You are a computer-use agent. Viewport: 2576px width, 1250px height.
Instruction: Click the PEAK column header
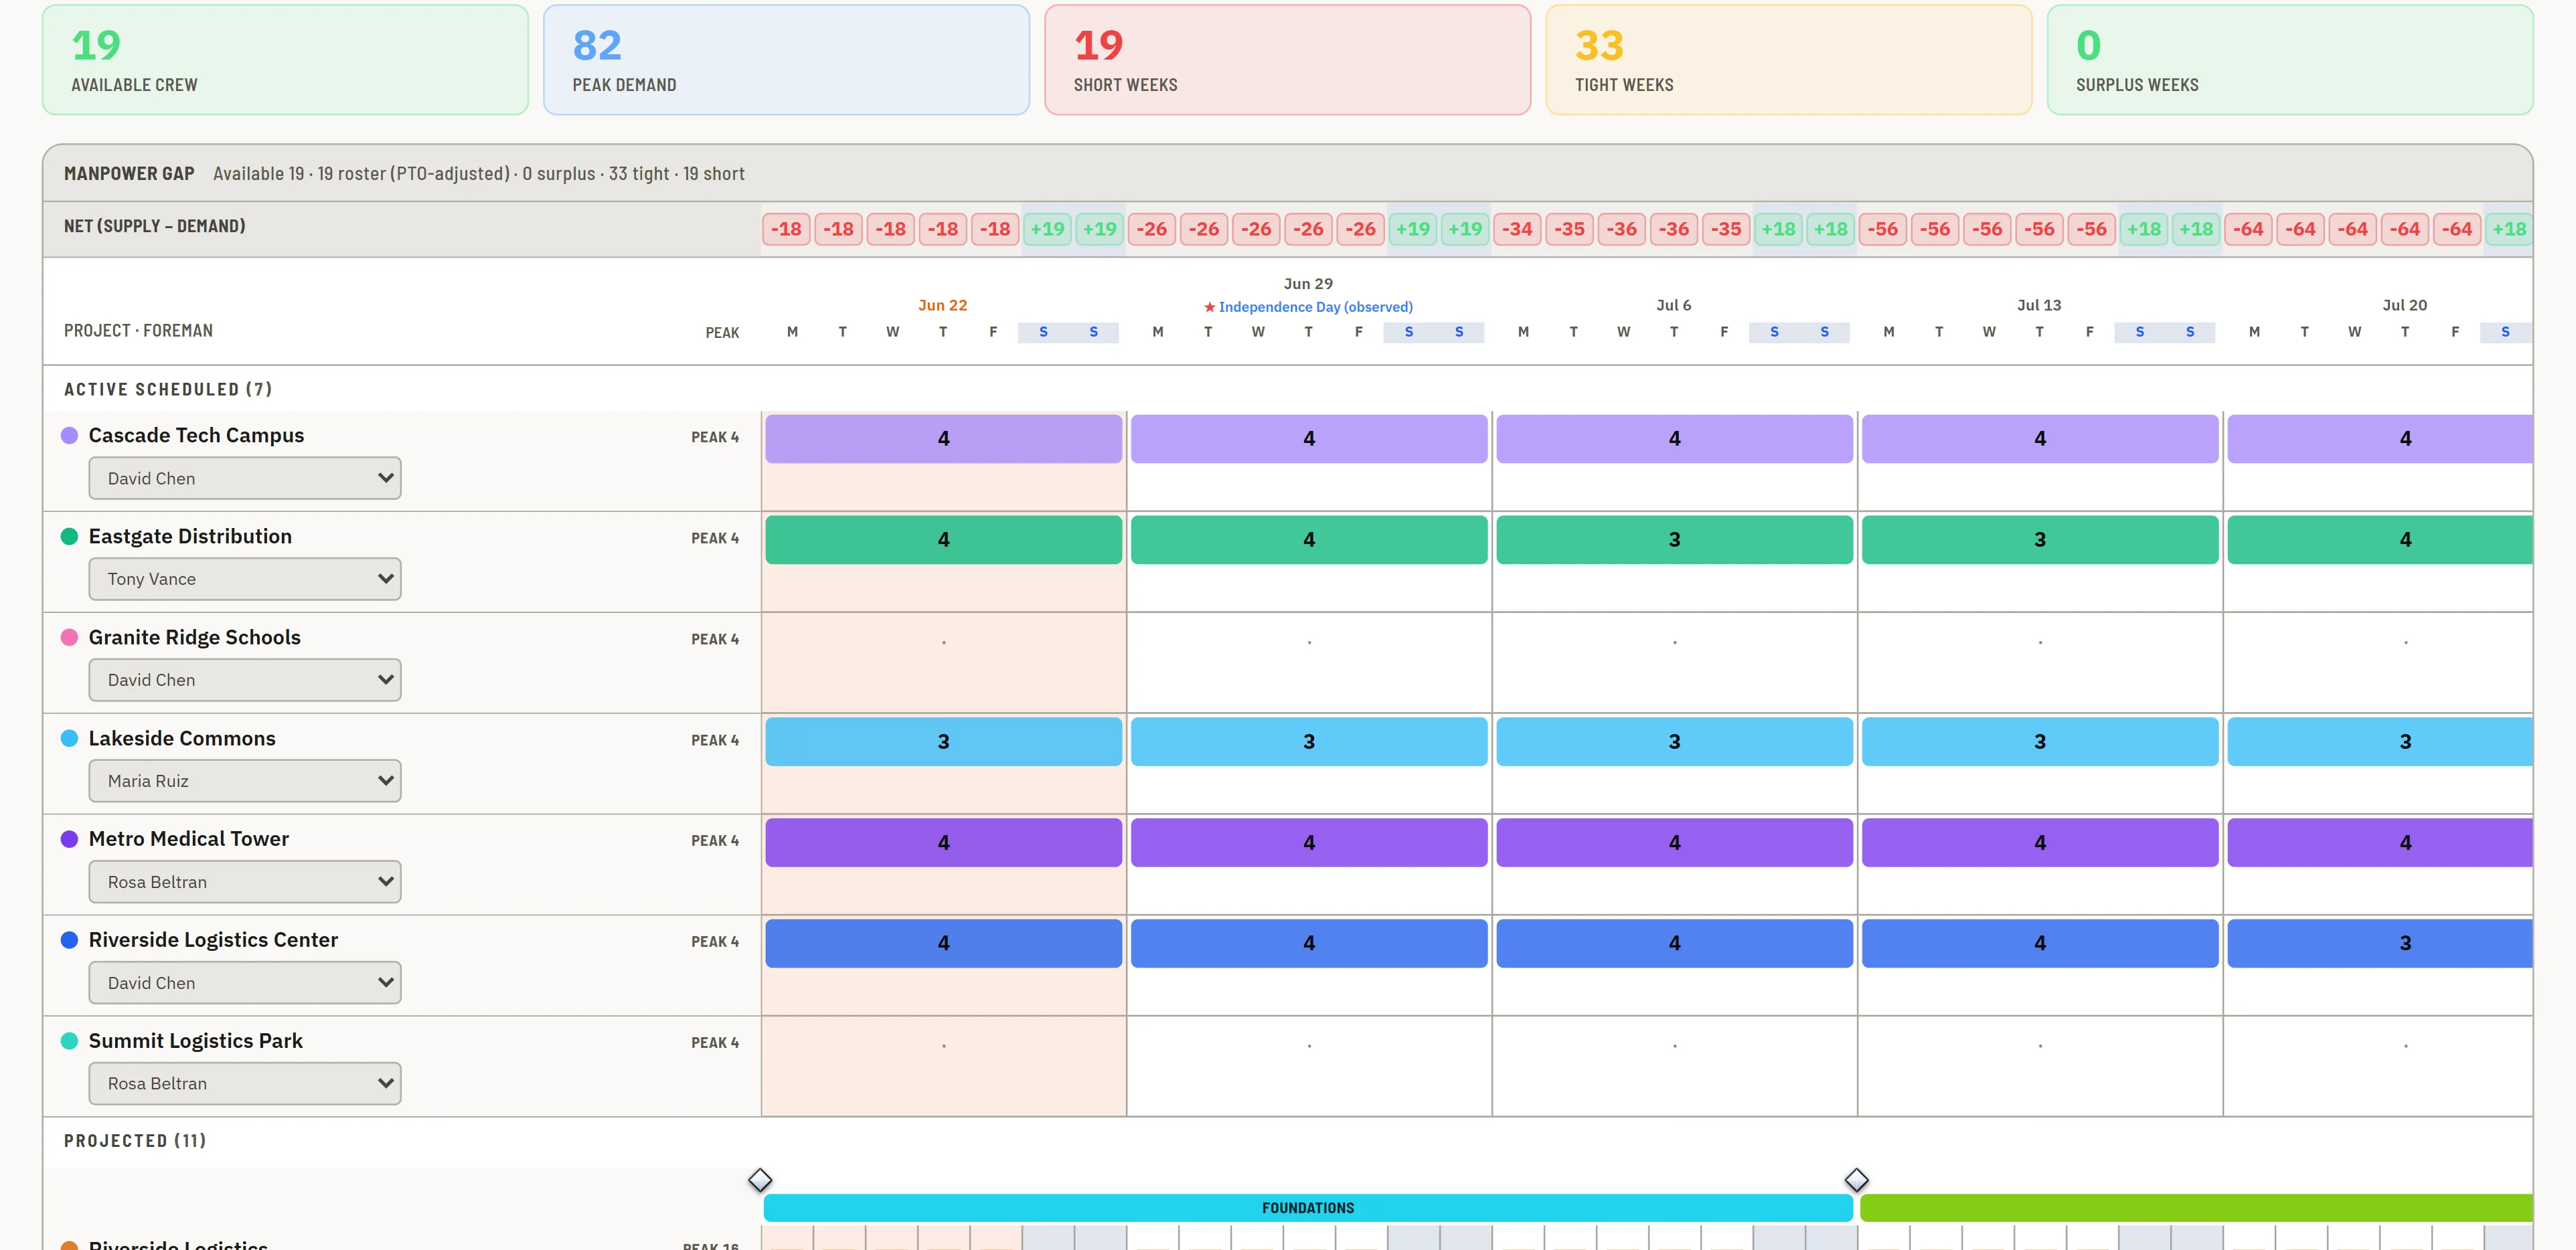tap(722, 333)
